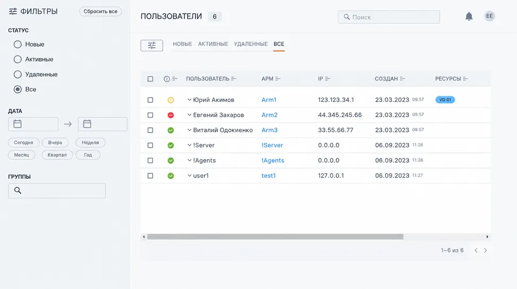Click the green status icon in !Agents row
This screenshot has width=517, height=289.
click(171, 161)
